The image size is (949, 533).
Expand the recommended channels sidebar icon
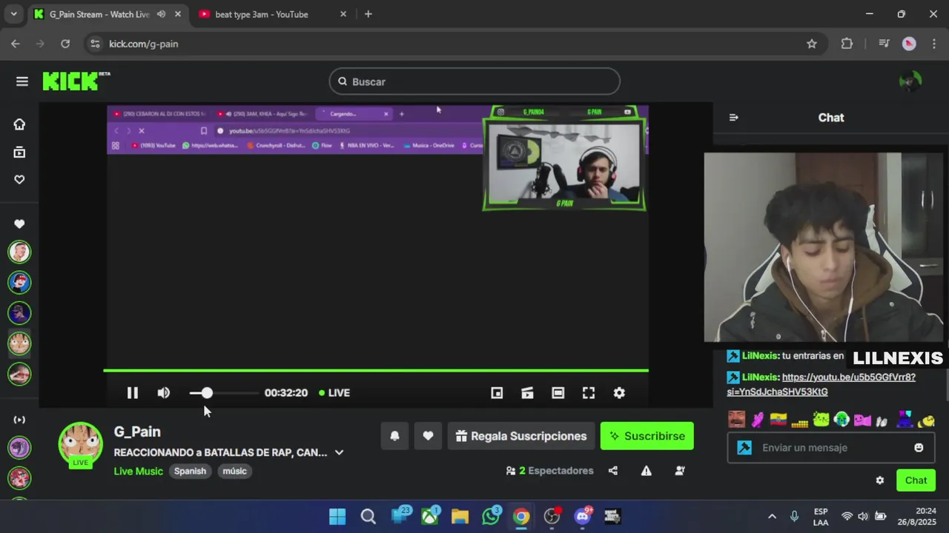tap(19, 420)
